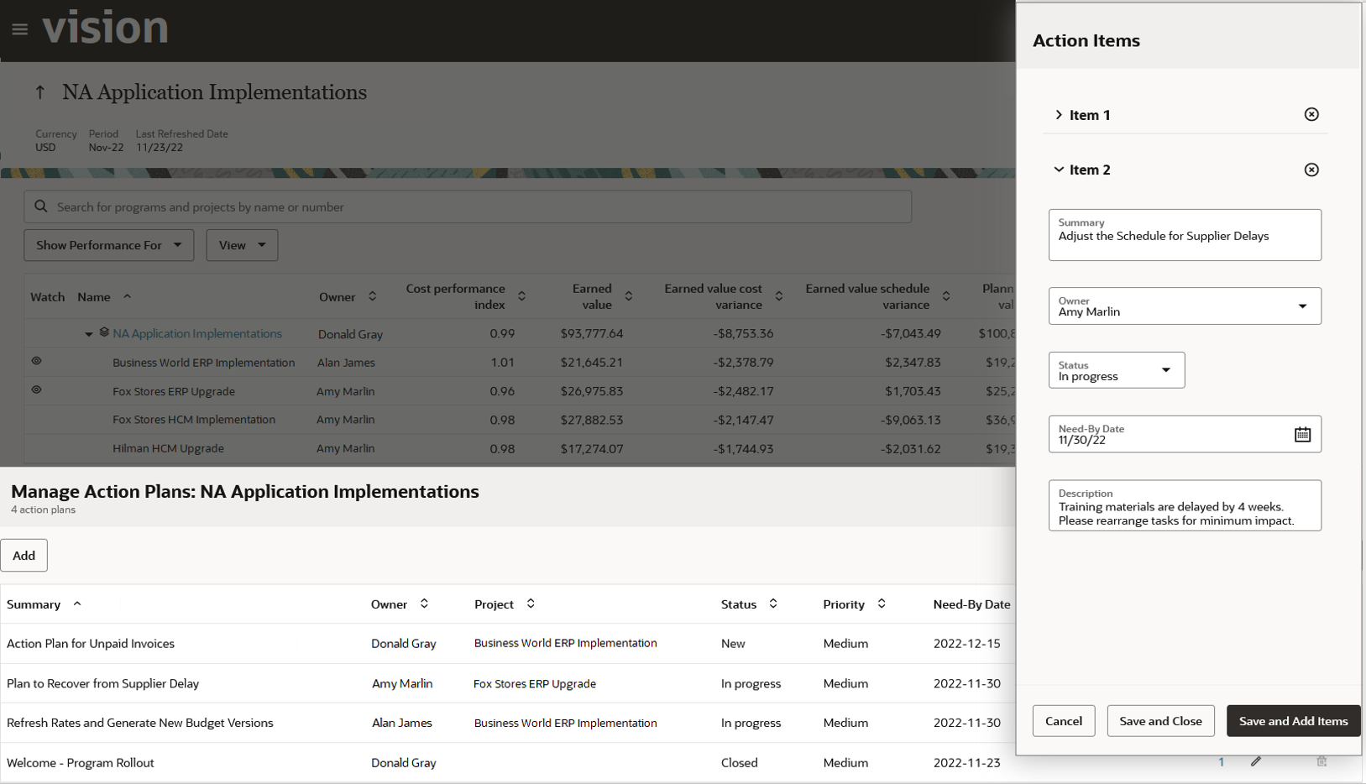Click the vision logo

(106, 28)
